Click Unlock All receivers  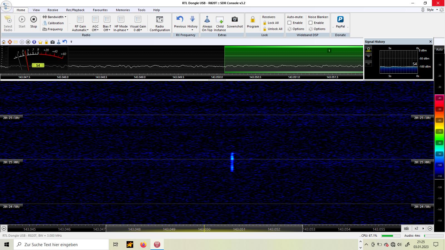(273, 29)
